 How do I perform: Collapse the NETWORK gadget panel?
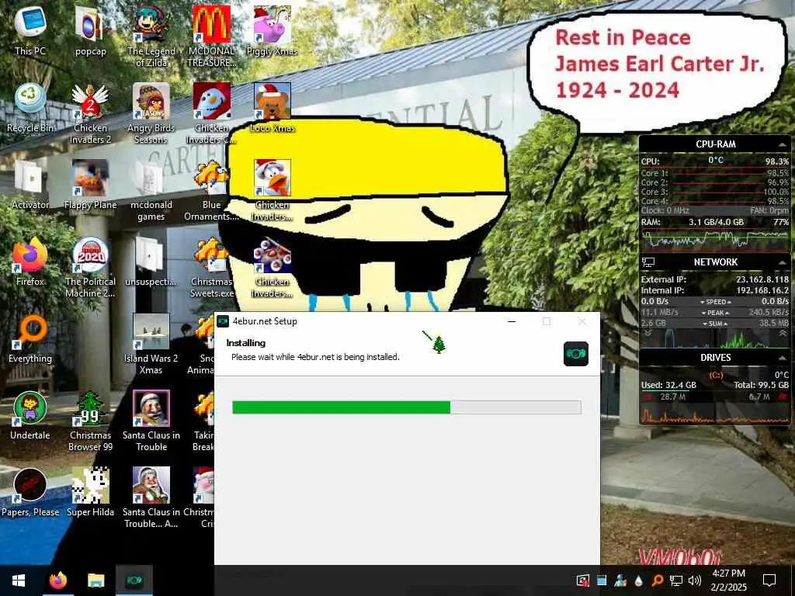click(782, 263)
